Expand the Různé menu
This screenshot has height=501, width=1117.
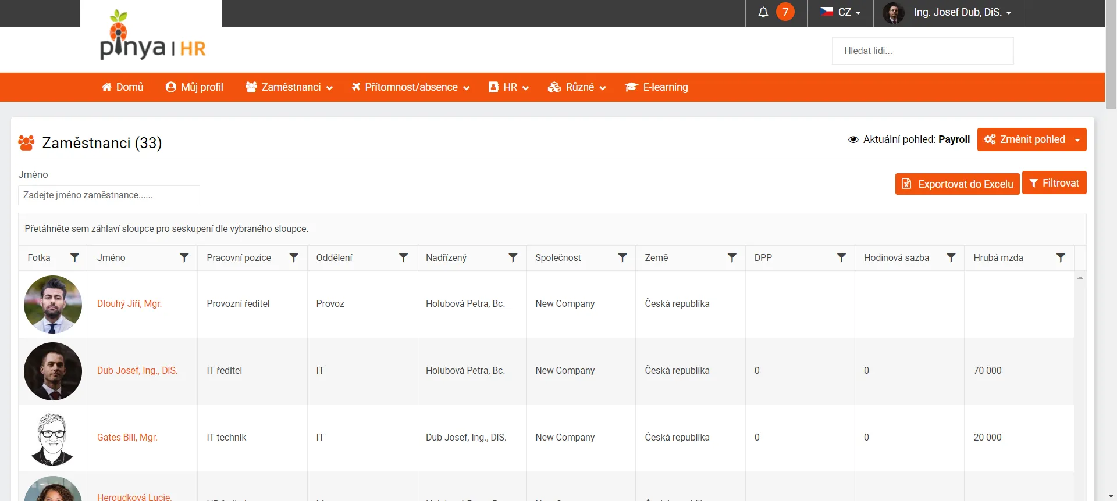pos(577,87)
